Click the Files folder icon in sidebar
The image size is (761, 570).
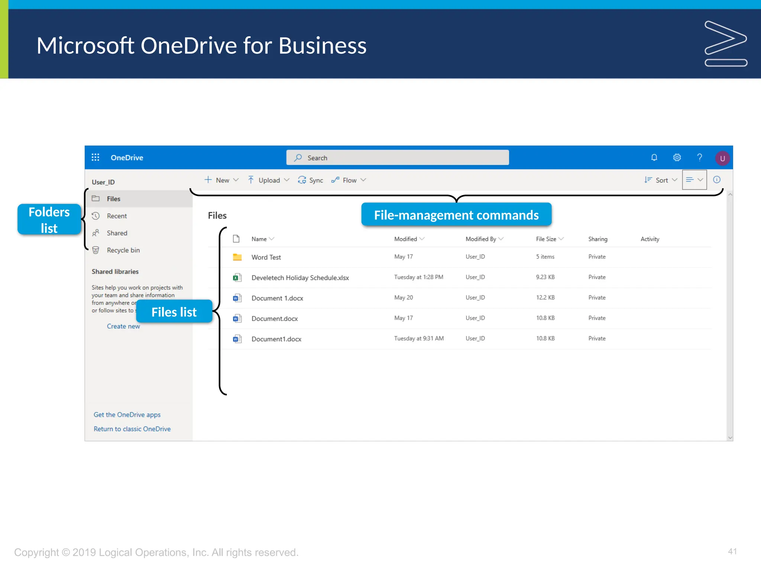click(x=96, y=199)
